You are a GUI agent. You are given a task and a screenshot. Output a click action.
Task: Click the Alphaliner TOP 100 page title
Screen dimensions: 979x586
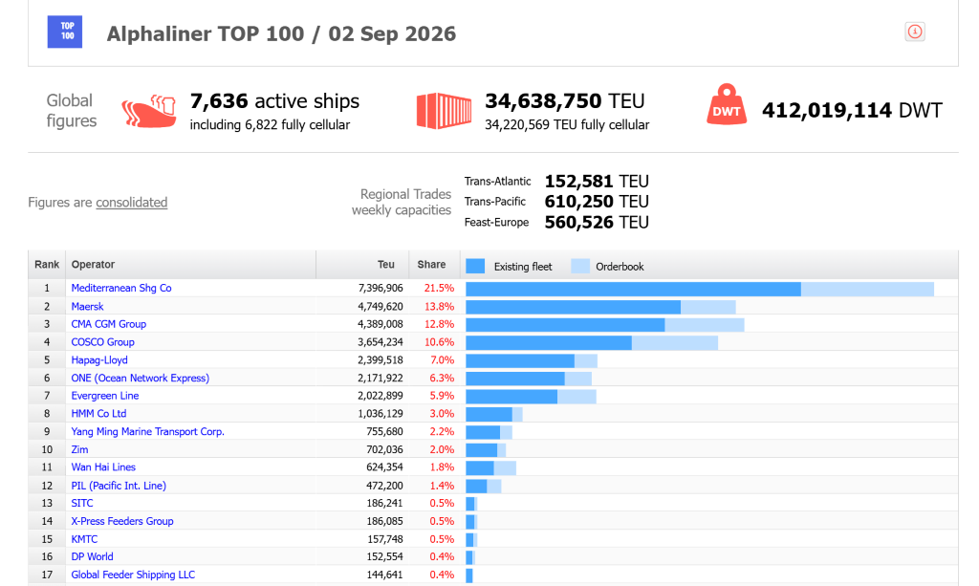click(281, 33)
